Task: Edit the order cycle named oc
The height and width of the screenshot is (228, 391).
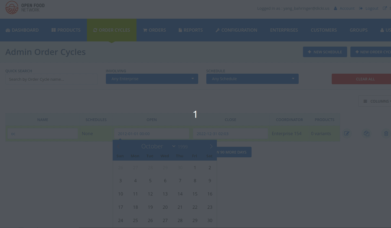Action: pos(347,133)
